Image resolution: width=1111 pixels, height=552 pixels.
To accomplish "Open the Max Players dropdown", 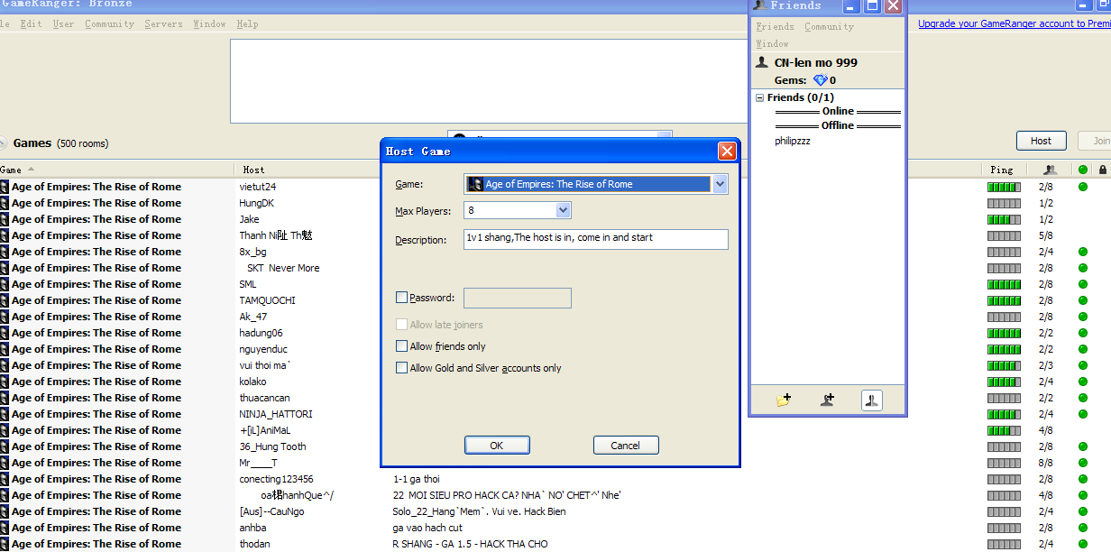I will point(565,209).
